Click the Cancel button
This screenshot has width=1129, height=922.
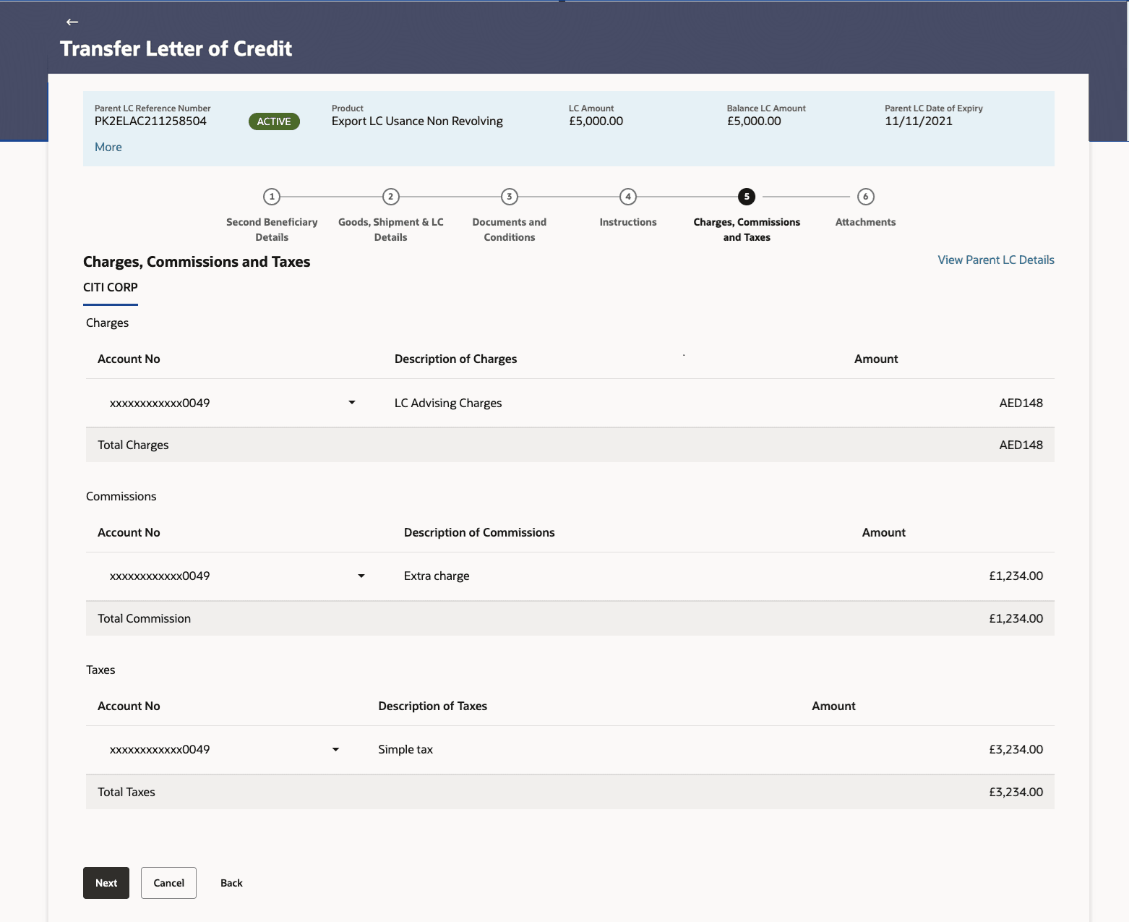[168, 883]
